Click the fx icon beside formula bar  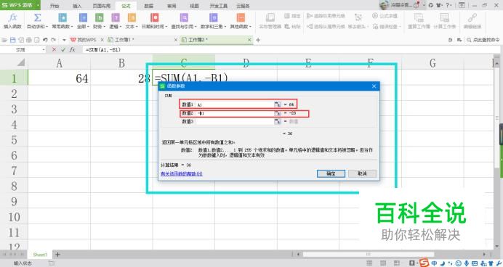pyautogui.click(x=73, y=49)
